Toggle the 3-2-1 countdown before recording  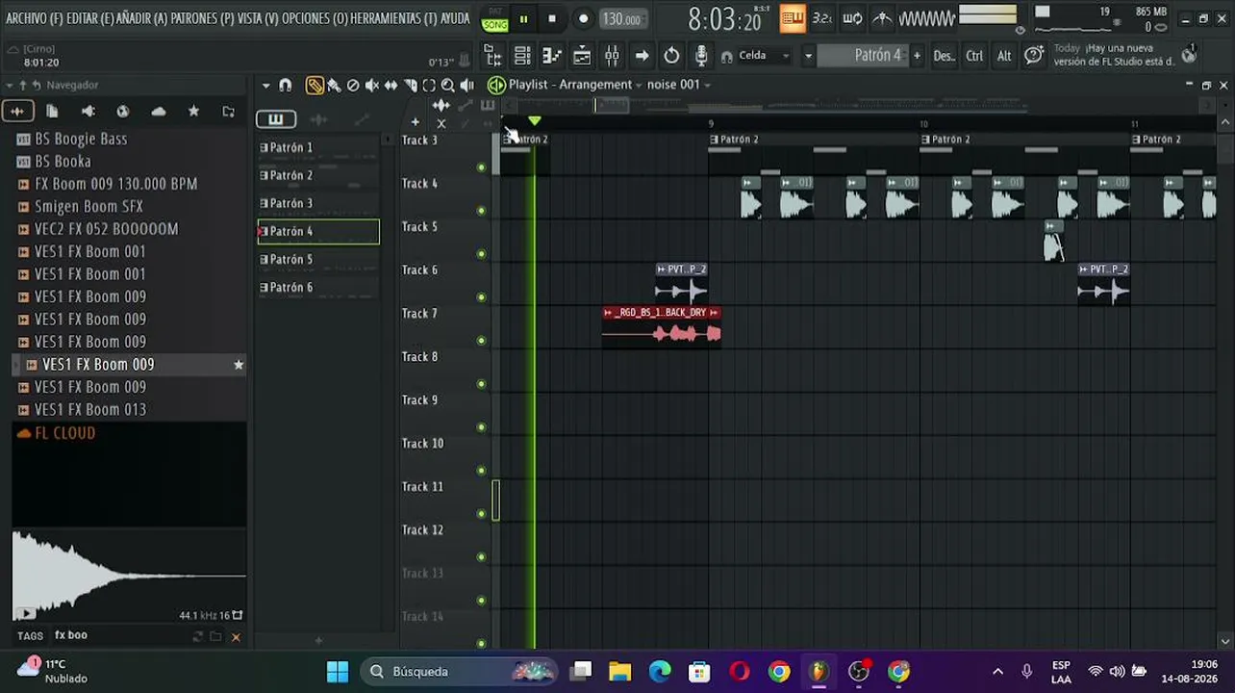822,18
